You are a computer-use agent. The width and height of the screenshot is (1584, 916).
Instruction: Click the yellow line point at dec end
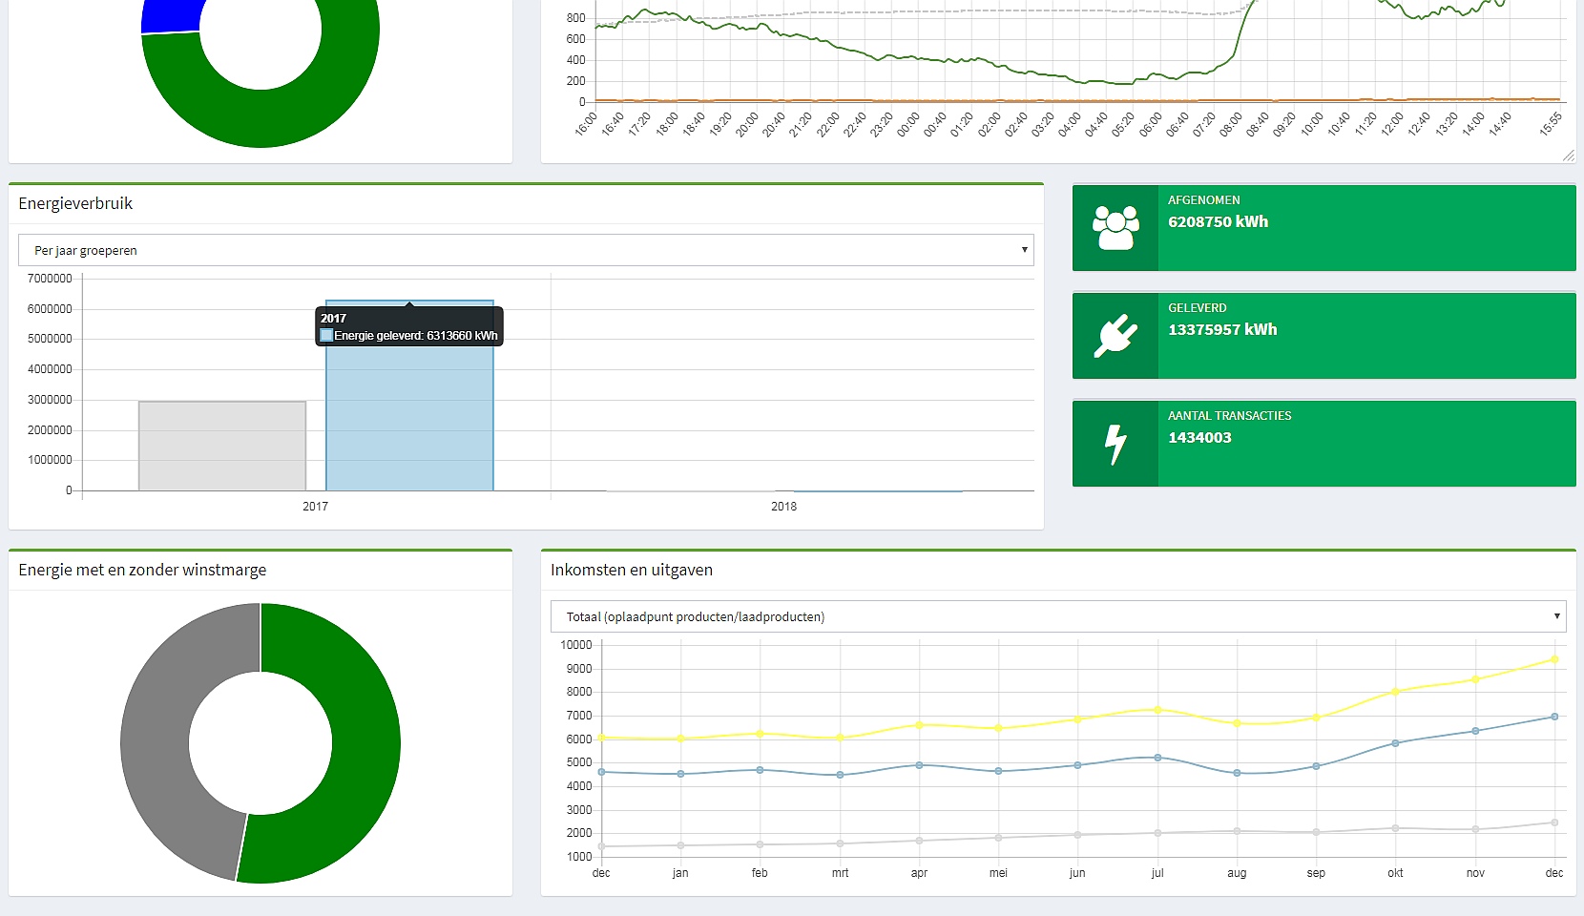[1554, 659]
